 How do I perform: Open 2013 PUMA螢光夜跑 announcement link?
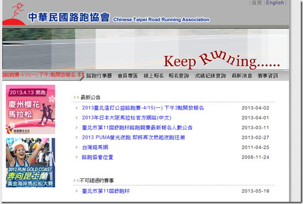point(133,137)
